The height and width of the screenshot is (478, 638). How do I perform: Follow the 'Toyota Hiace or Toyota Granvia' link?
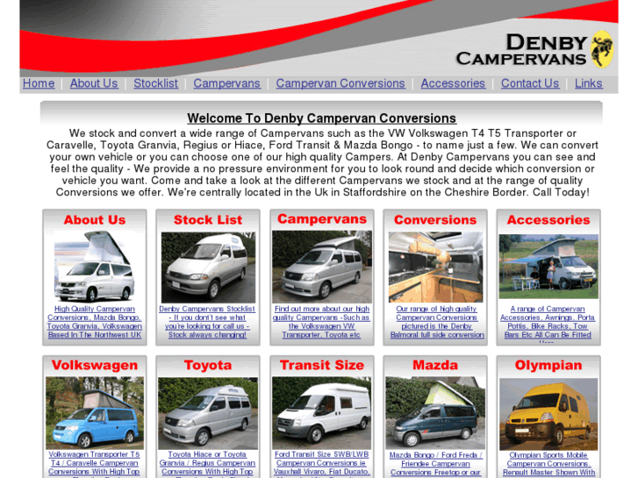click(207, 464)
